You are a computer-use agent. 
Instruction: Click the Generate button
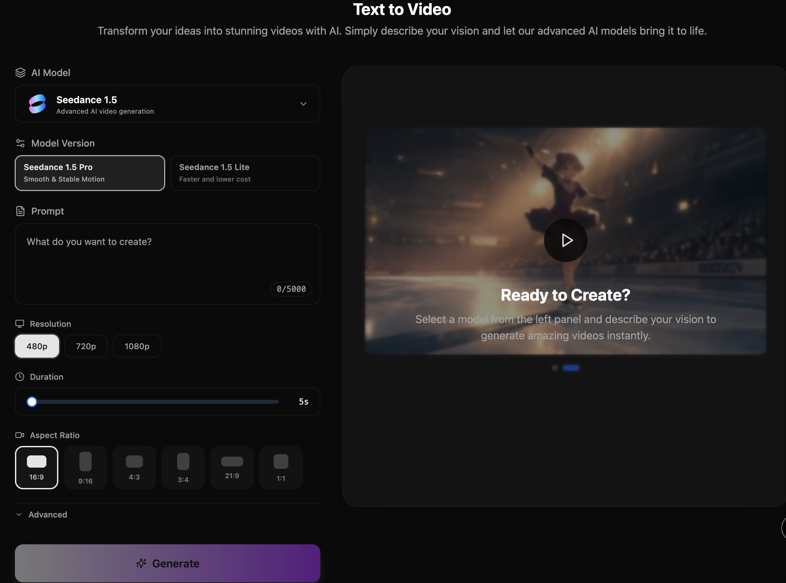pyautogui.click(x=167, y=563)
